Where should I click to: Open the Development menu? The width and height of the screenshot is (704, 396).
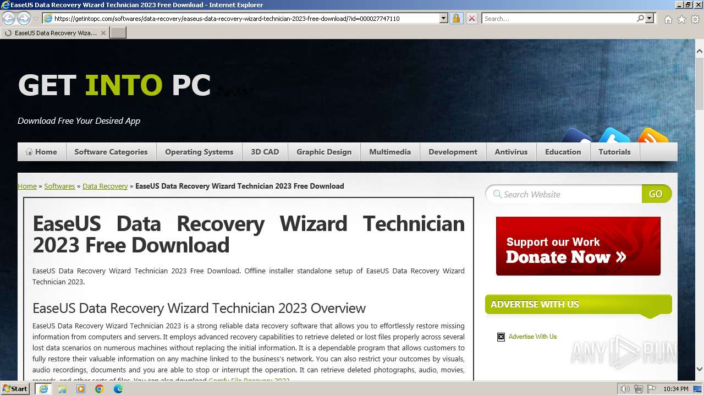point(453,152)
